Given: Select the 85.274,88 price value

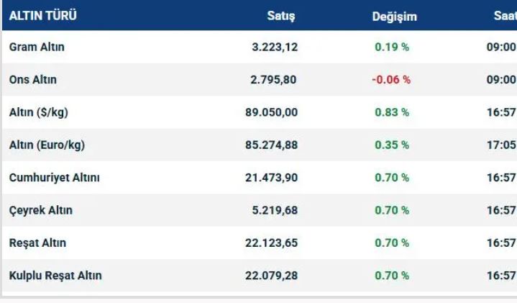Looking at the screenshot, I should tap(271, 145).
